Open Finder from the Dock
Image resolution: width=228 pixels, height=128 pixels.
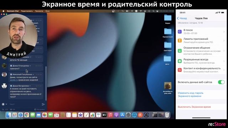9,115
